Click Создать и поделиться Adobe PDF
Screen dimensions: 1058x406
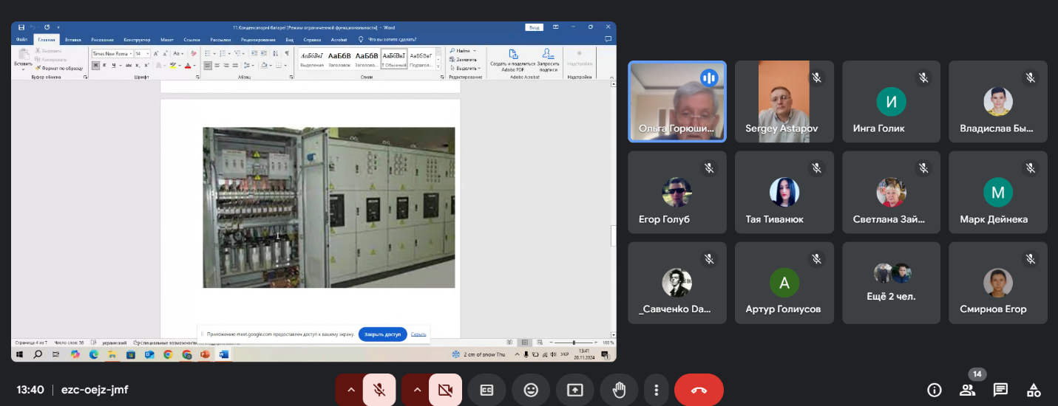[x=513, y=60]
